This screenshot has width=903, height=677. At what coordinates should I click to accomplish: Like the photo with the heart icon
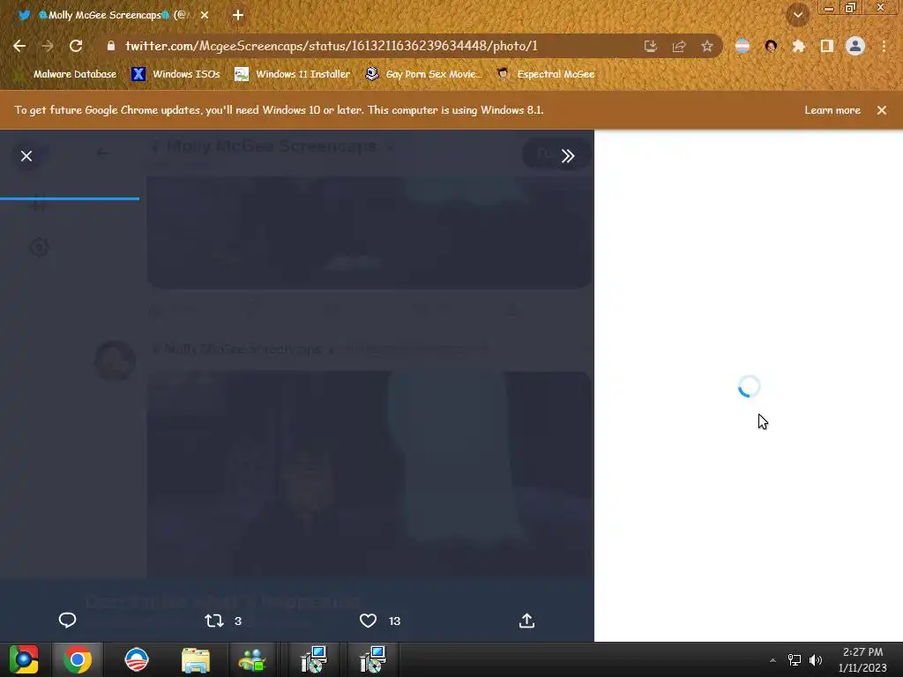368,621
